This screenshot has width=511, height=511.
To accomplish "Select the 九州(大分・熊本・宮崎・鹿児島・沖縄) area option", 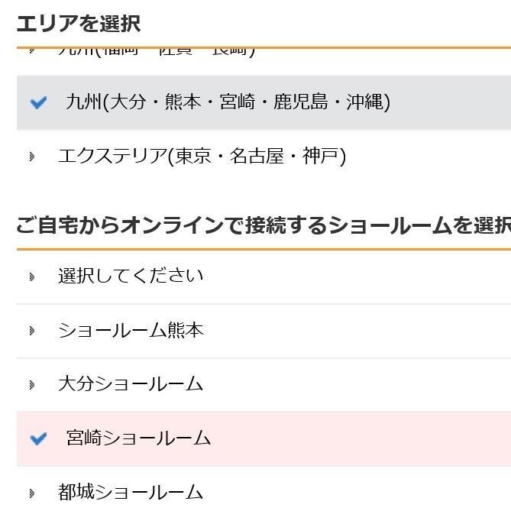I will coord(228,102).
